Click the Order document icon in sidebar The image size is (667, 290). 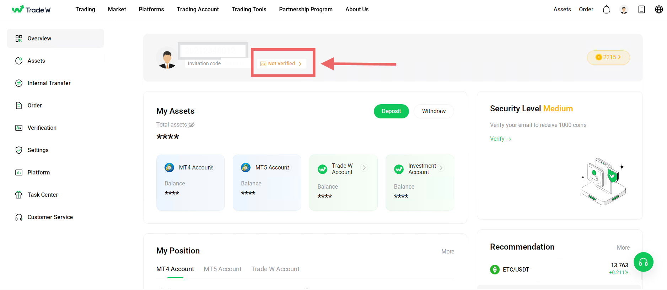point(19,105)
